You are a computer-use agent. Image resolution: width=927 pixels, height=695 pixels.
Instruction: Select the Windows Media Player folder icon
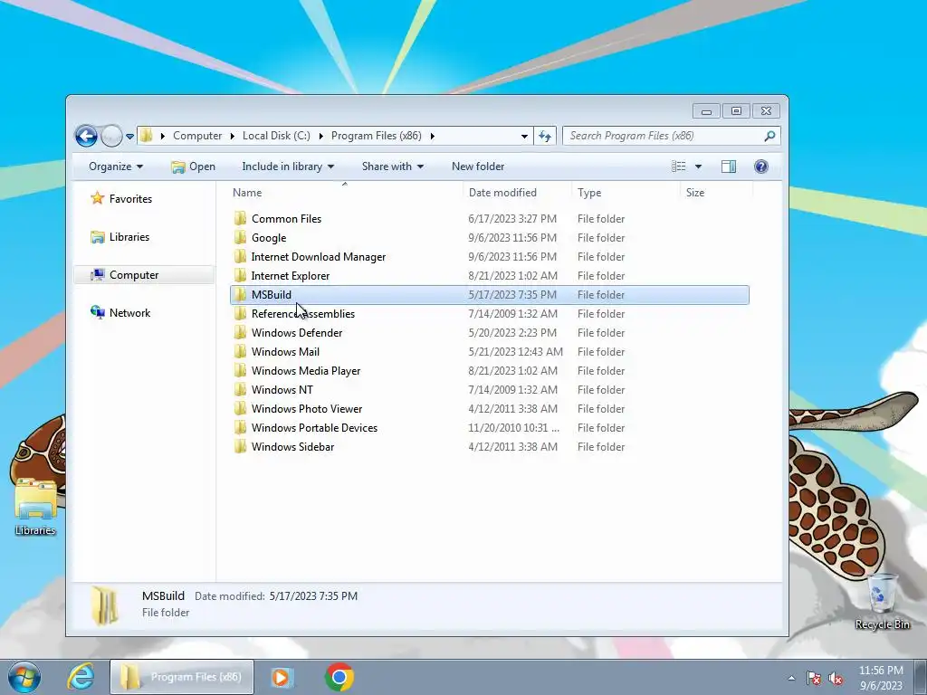click(240, 370)
